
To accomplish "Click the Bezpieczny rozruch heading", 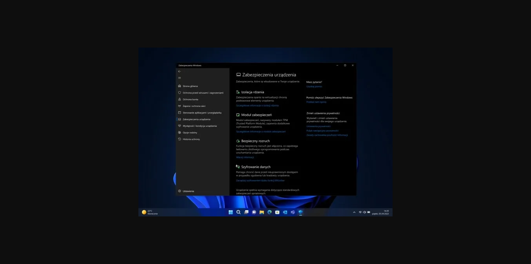I will (x=255, y=141).
